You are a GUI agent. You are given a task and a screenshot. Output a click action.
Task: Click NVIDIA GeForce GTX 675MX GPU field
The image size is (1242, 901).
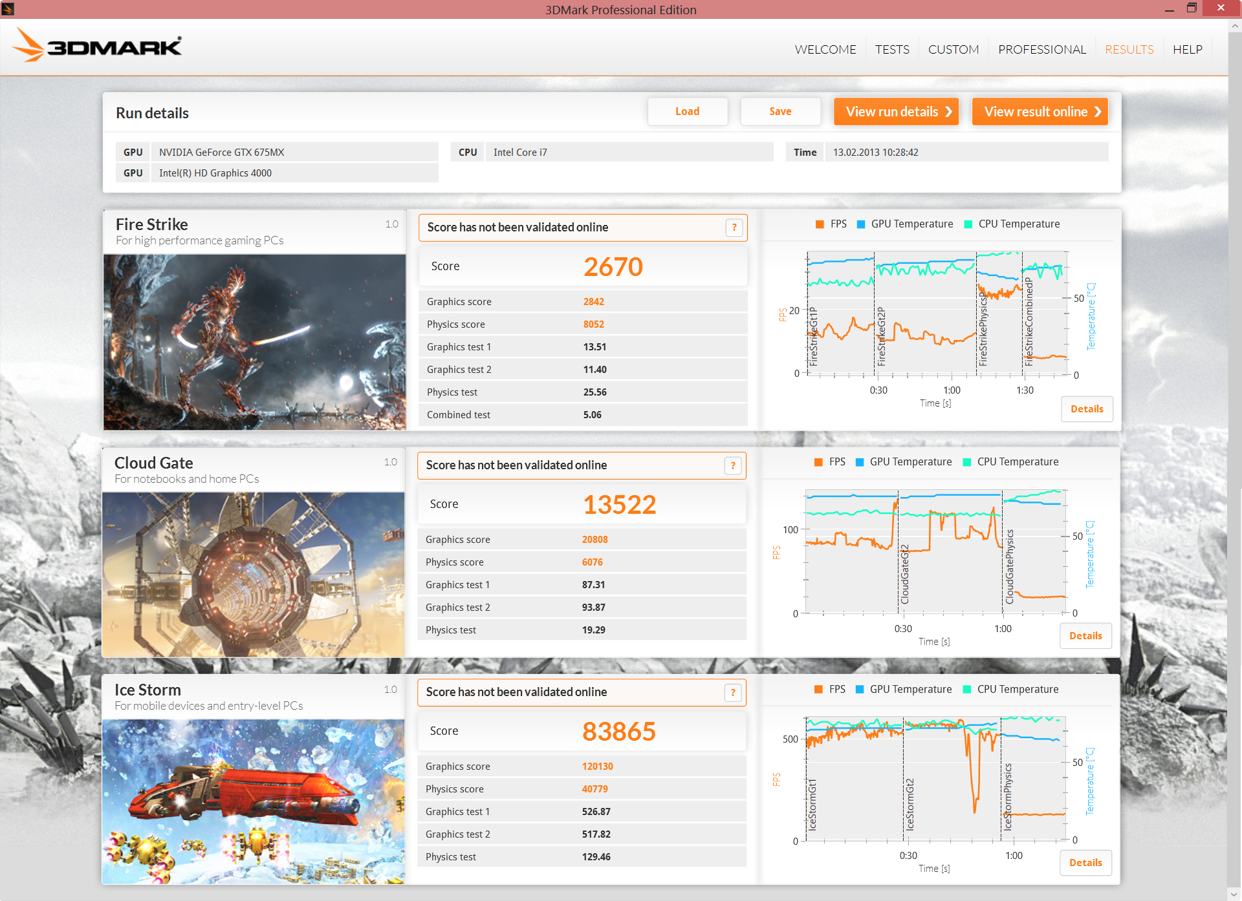pyautogui.click(x=295, y=153)
